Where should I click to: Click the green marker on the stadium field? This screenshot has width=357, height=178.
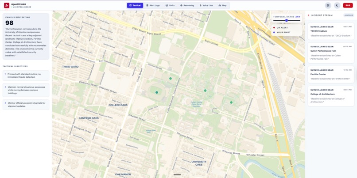coord(157,92)
